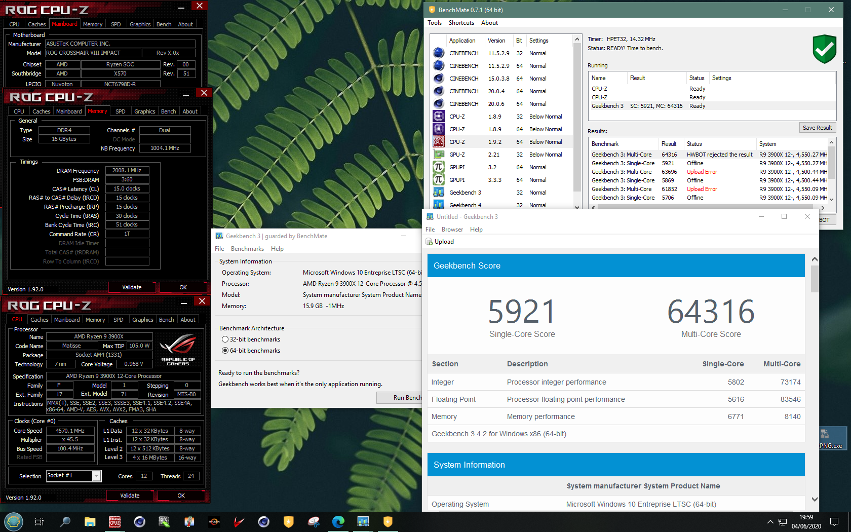851x532 pixels.
Task: Click the Geekbench 4 icon in BenchMate list
Action: 439,205
